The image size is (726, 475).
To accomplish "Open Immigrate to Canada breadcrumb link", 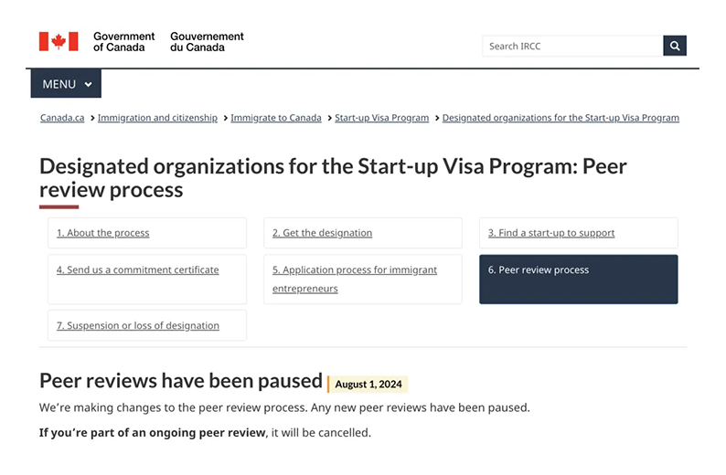I will (276, 118).
